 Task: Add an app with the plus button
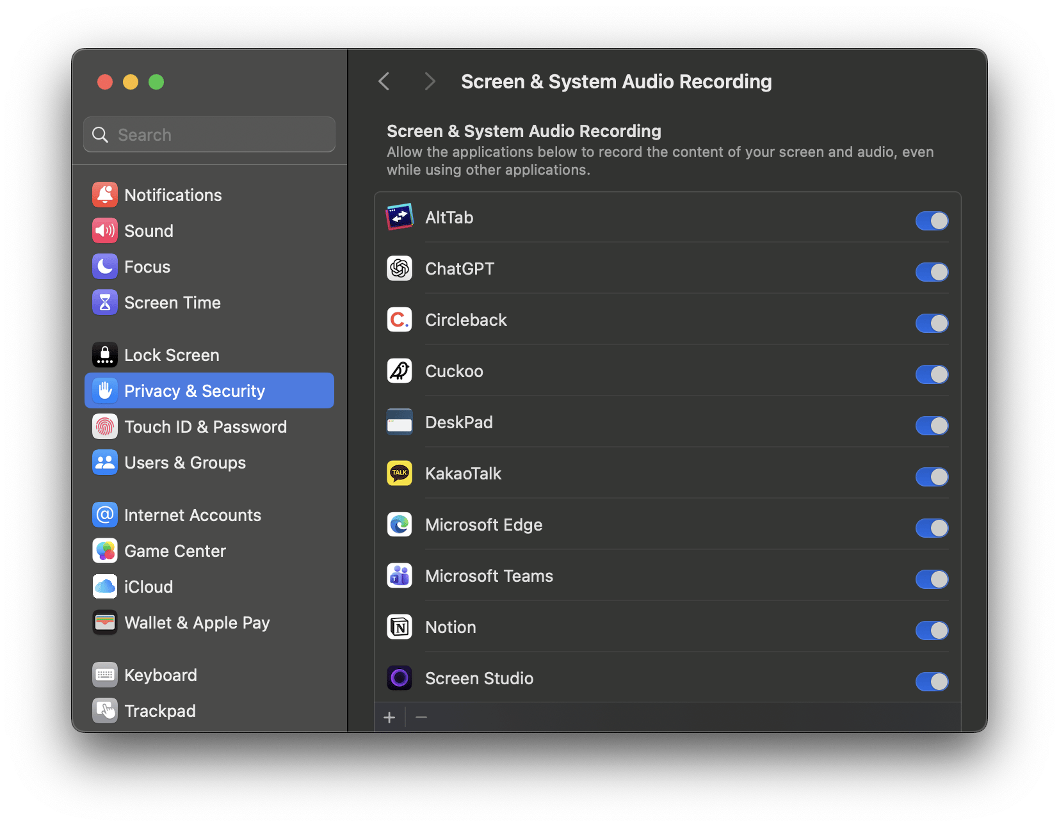click(389, 718)
